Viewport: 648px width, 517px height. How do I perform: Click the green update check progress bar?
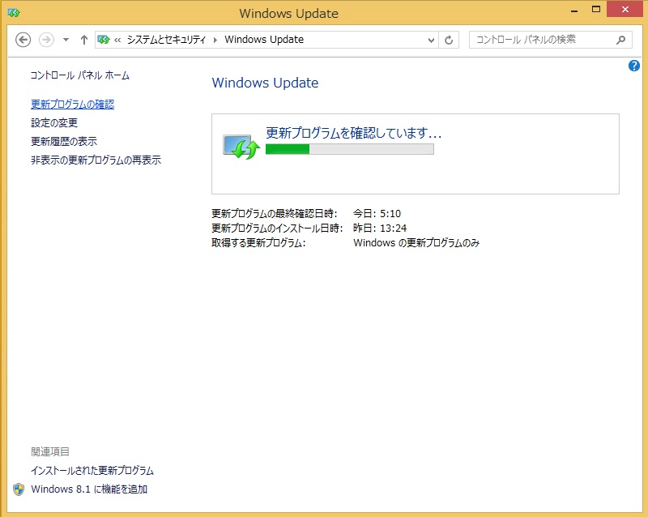click(349, 149)
